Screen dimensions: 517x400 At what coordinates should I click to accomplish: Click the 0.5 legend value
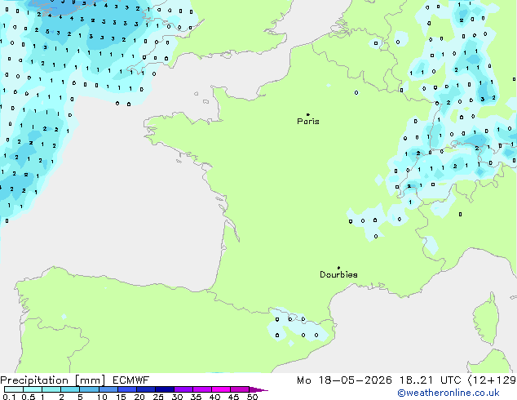point(28,397)
